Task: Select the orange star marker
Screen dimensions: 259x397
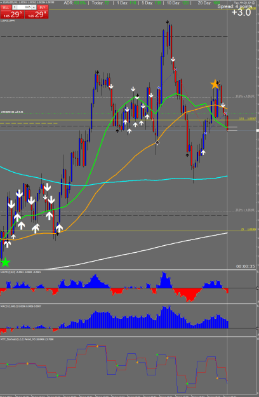Action: pos(215,84)
